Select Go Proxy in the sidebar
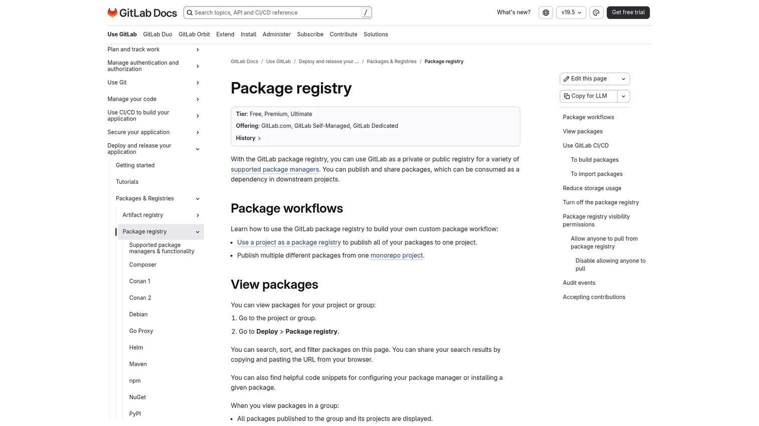 pyautogui.click(x=141, y=331)
